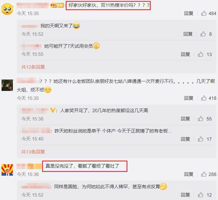Viewport: 218px width, 200px height.
Task: Click thumbs-up on reply with 8 likes
Action: pyautogui.click(x=203, y=34)
